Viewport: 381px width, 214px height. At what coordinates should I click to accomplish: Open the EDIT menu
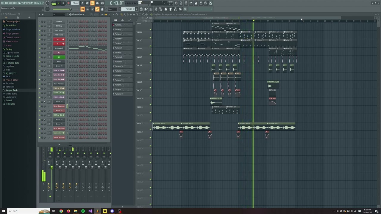click(7, 3)
